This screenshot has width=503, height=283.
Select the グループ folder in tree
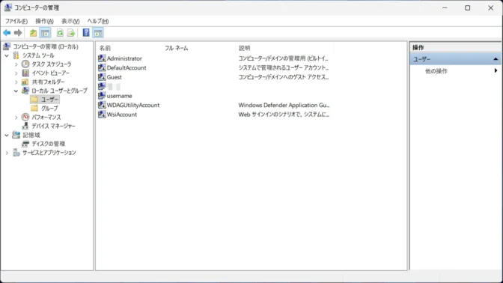[x=49, y=108]
